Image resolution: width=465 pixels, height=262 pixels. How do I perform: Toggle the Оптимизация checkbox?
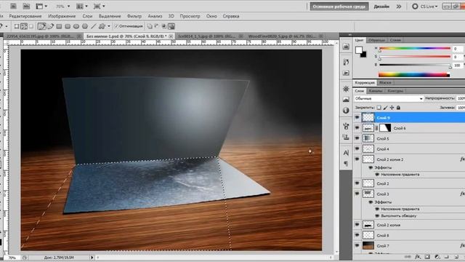(116, 26)
